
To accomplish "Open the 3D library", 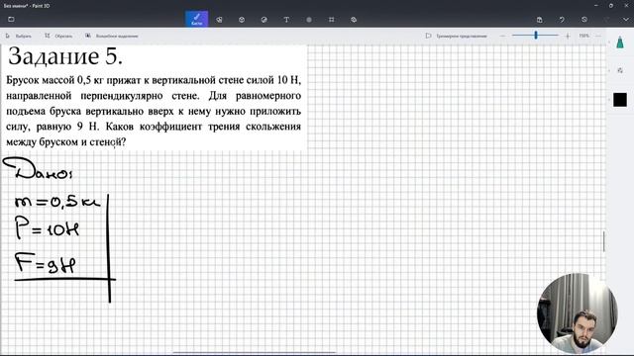I will pos(354,20).
